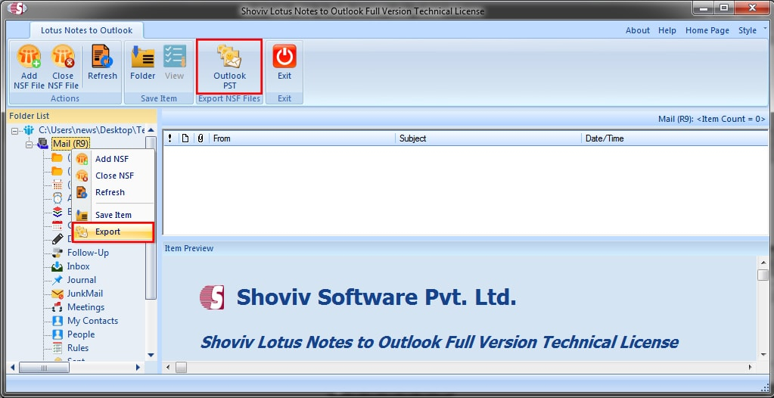Screen dimensions: 774x398
Task: Click the Export context menu icon
Action: (x=82, y=232)
